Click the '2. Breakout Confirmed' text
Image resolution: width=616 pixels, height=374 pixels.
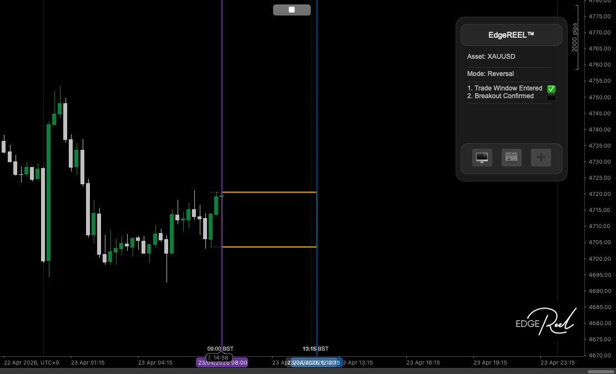coord(500,96)
